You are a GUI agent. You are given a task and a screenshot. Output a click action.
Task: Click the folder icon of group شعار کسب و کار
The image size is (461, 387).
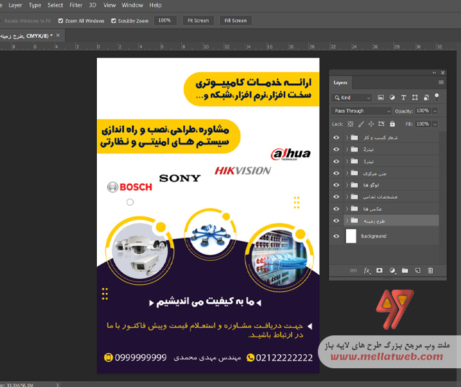(355, 137)
